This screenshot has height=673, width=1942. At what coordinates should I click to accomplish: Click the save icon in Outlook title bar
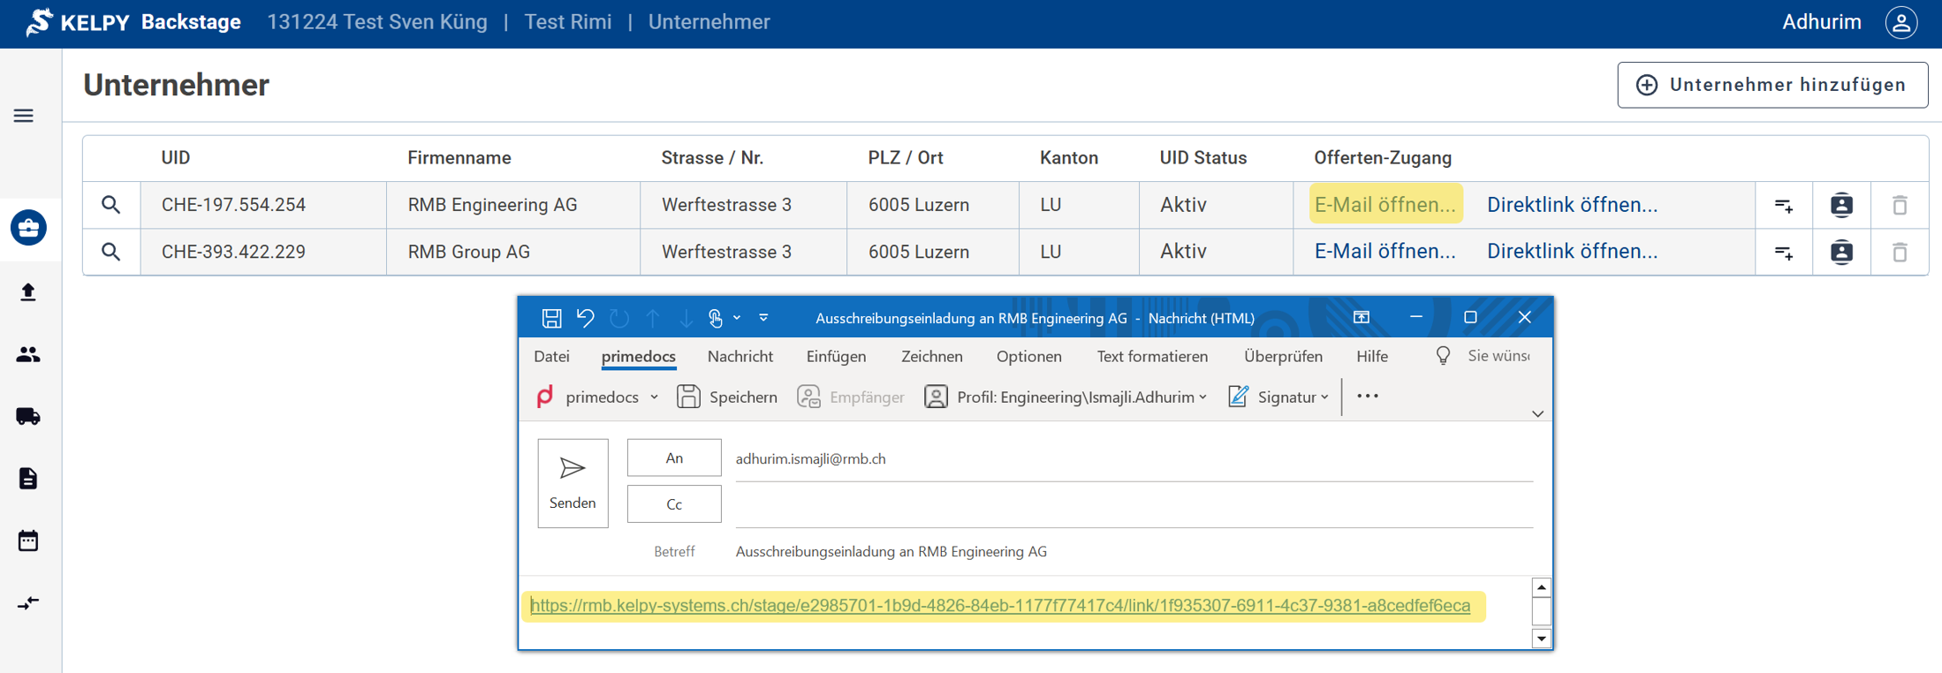click(x=551, y=318)
